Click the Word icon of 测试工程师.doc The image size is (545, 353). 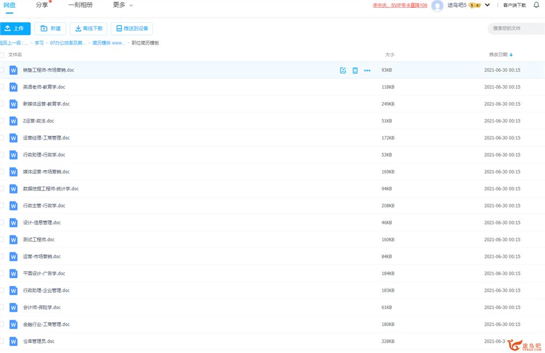point(14,240)
